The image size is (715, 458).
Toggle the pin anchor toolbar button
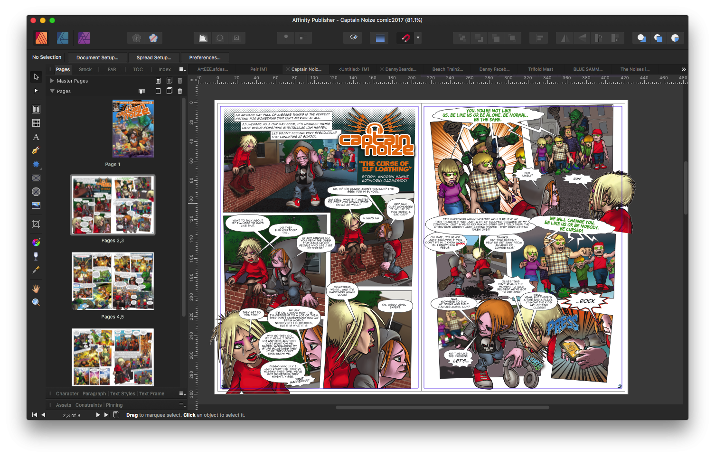[x=286, y=38]
